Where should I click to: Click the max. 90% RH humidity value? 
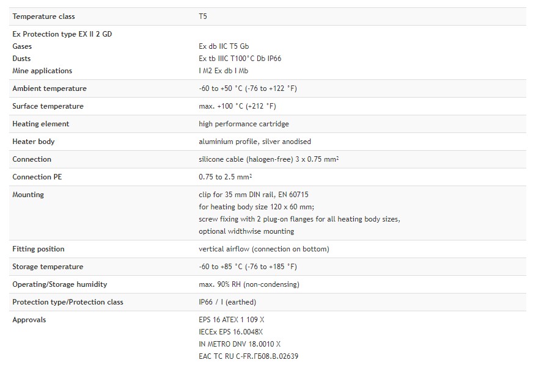tap(249, 284)
